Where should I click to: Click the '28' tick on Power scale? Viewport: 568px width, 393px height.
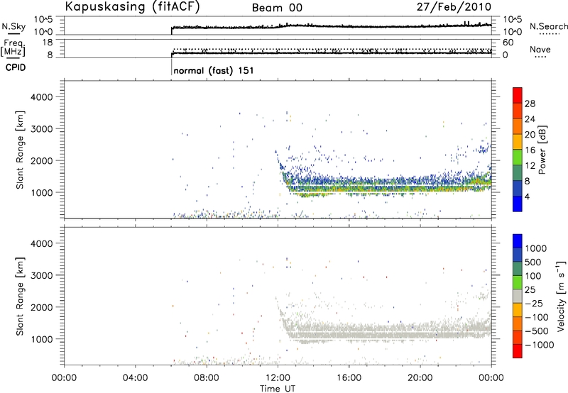point(530,104)
